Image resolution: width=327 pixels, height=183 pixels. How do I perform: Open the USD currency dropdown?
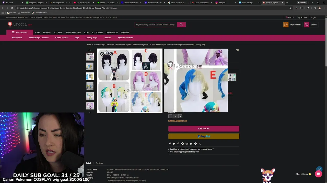(290, 17)
